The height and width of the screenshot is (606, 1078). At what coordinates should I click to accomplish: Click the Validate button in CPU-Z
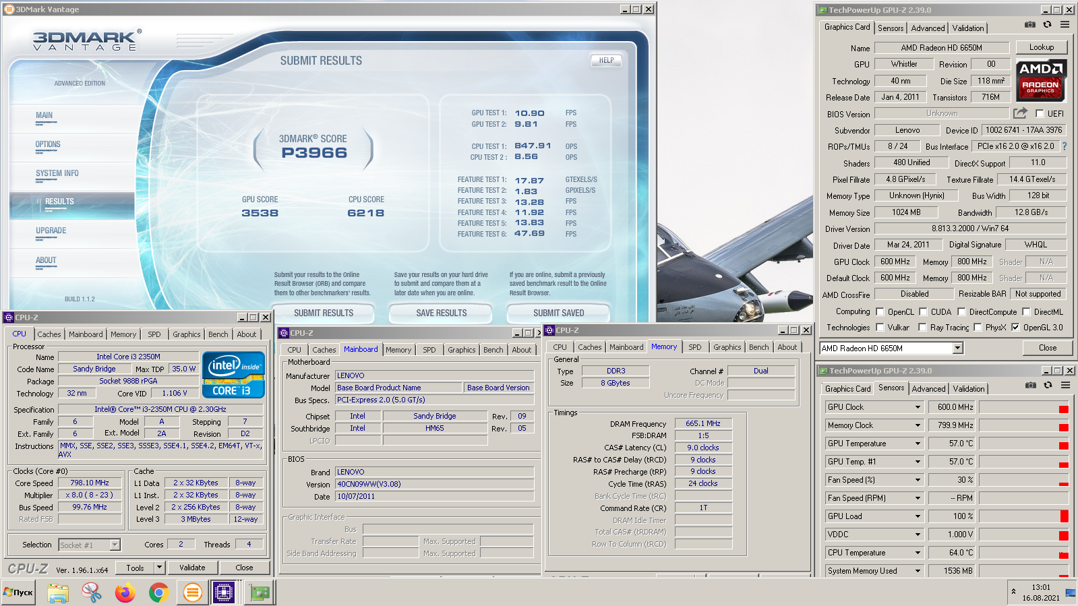point(192,568)
